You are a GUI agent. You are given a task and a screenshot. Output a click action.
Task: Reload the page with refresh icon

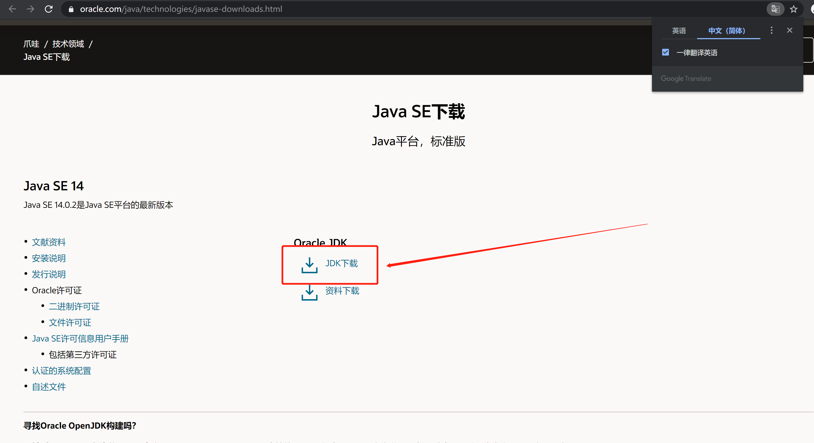49,9
